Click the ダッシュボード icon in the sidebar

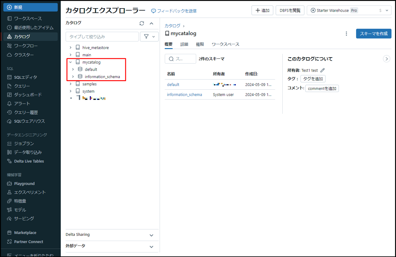point(9,95)
